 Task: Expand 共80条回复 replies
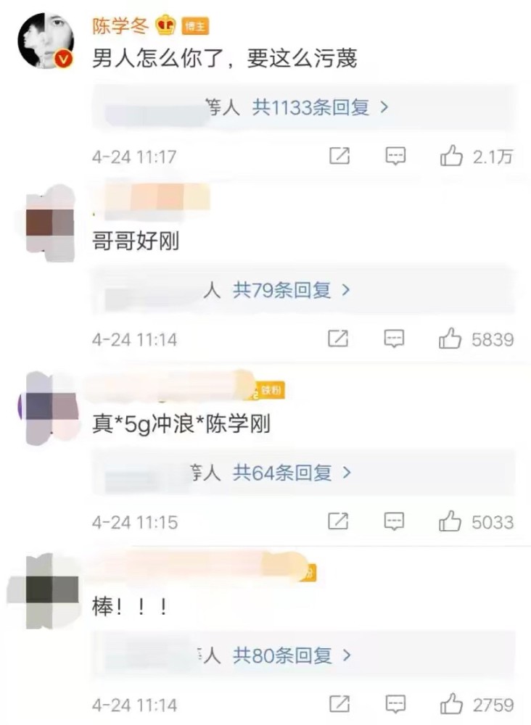click(292, 655)
